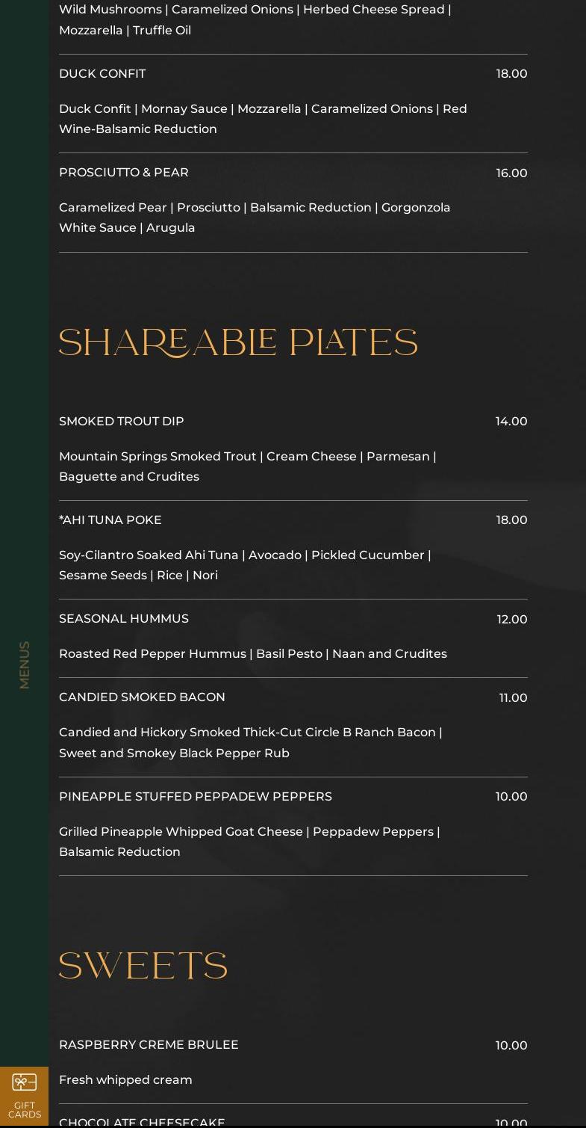
Task: Select the Prosciutto & Pear item title
Action: (124, 173)
